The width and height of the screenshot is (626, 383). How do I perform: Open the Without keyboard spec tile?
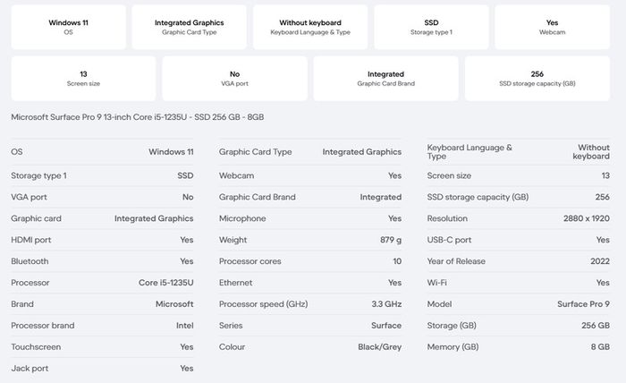point(310,27)
